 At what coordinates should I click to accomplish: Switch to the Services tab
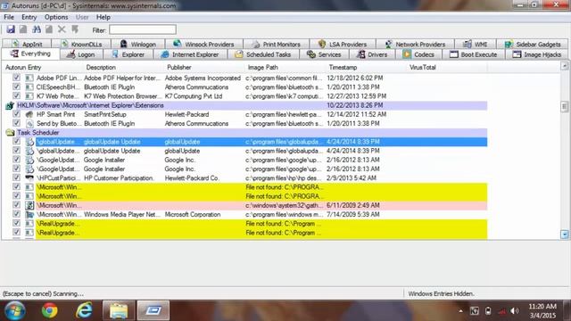point(324,54)
